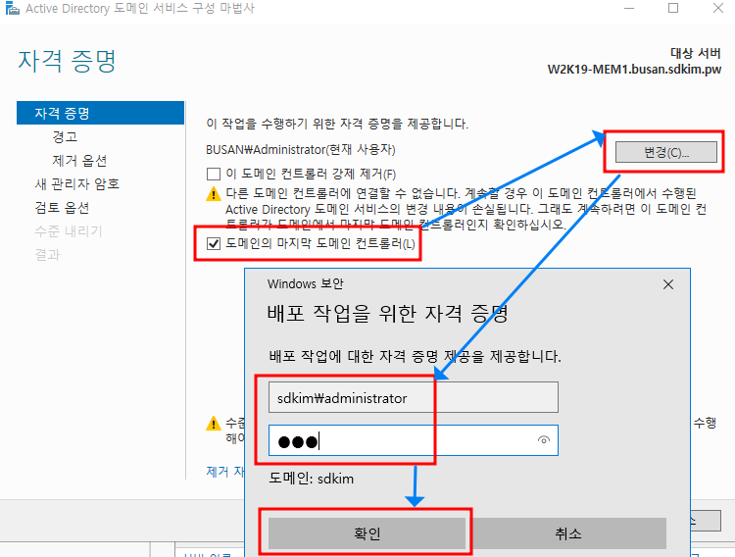Confirm credentials with the 확인 button
The image size is (735, 557).
tap(367, 533)
